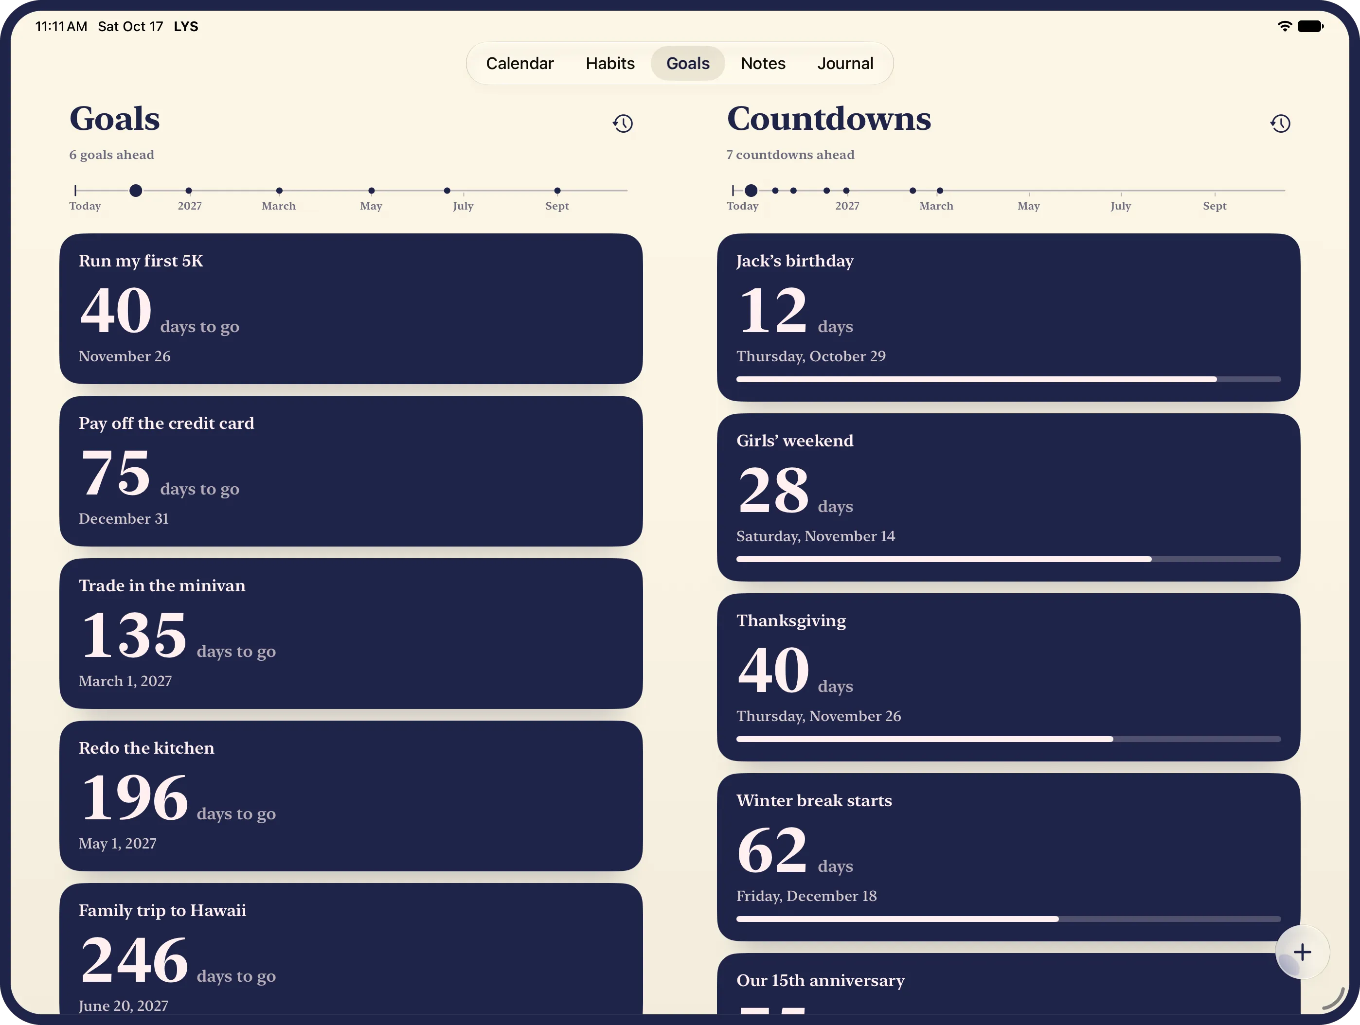Open the Pay off the credit card goal

pos(351,471)
